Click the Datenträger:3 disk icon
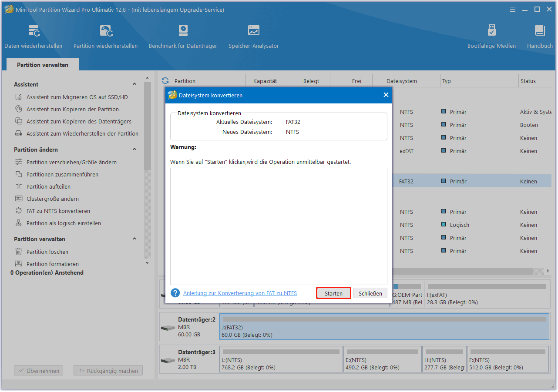Image resolution: width=558 pixels, height=392 pixels. 168,360
